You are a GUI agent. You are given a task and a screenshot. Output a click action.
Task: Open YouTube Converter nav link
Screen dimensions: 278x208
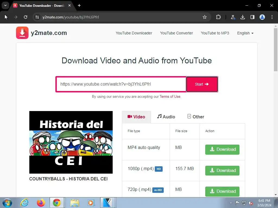176,33
